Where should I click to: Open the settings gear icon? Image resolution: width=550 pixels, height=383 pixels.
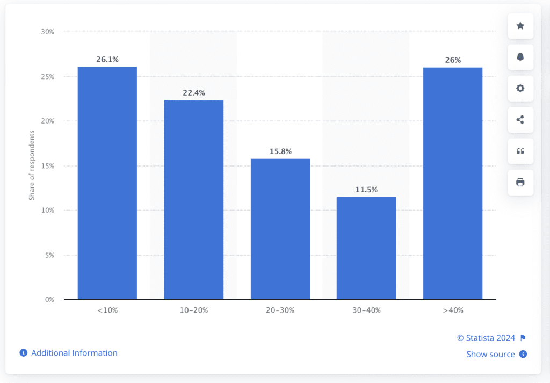tap(520, 88)
